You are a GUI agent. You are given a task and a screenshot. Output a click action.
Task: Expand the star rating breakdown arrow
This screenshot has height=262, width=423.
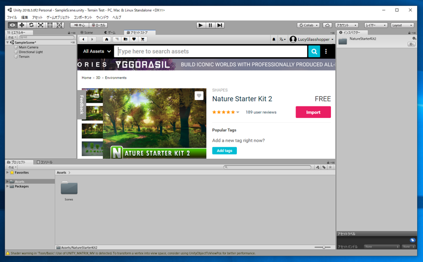click(237, 112)
